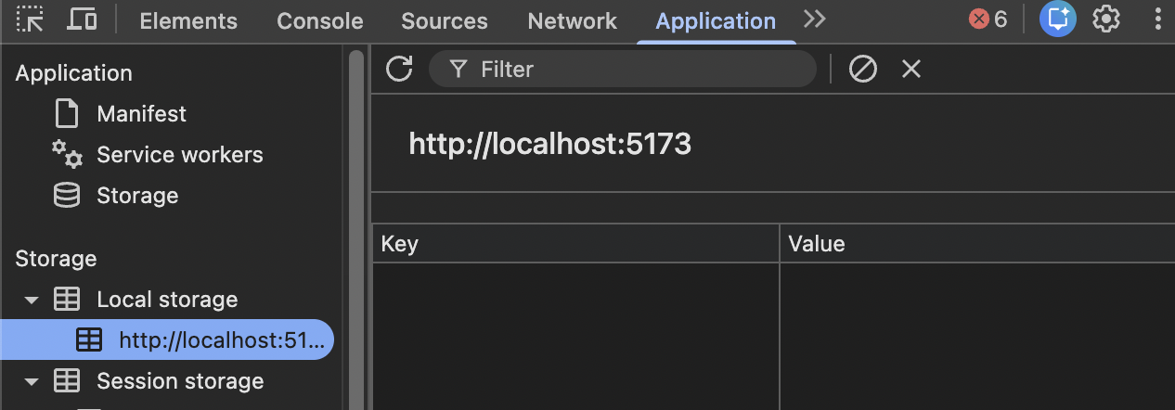
Task: Open Manifest in the sidebar
Action: [x=141, y=114]
